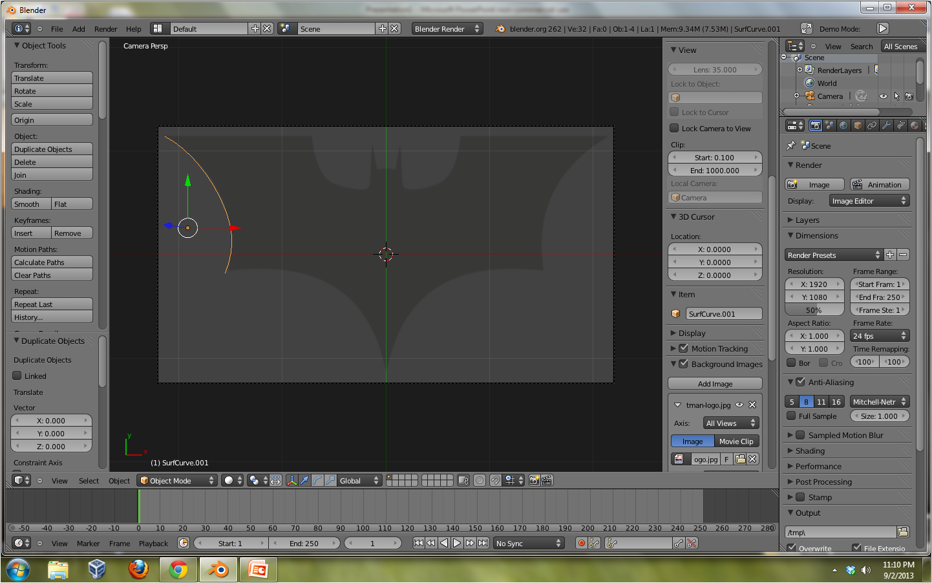Viewport: 932px width, 583px height.
Task: Enable the Linked checkbox
Action: click(x=17, y=376)
